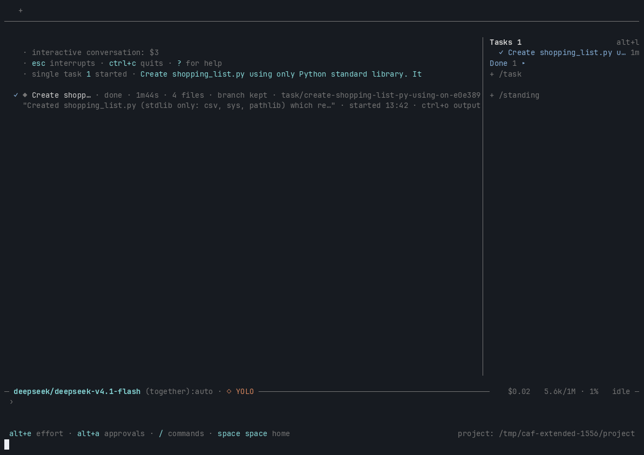Click the project path /tmp/caf-extended-1556/project
The image size is (644, 455).
pyautogui.click(x=567, y=433)
